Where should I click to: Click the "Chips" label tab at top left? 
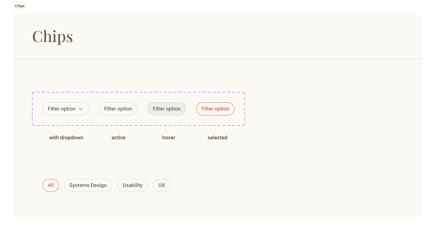[x=19, y=6]
